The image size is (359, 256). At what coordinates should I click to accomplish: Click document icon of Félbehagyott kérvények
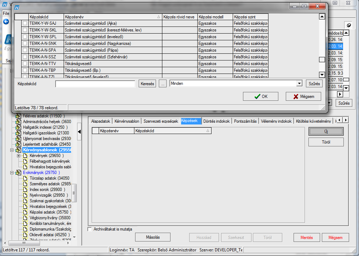[x=25, y=162]
